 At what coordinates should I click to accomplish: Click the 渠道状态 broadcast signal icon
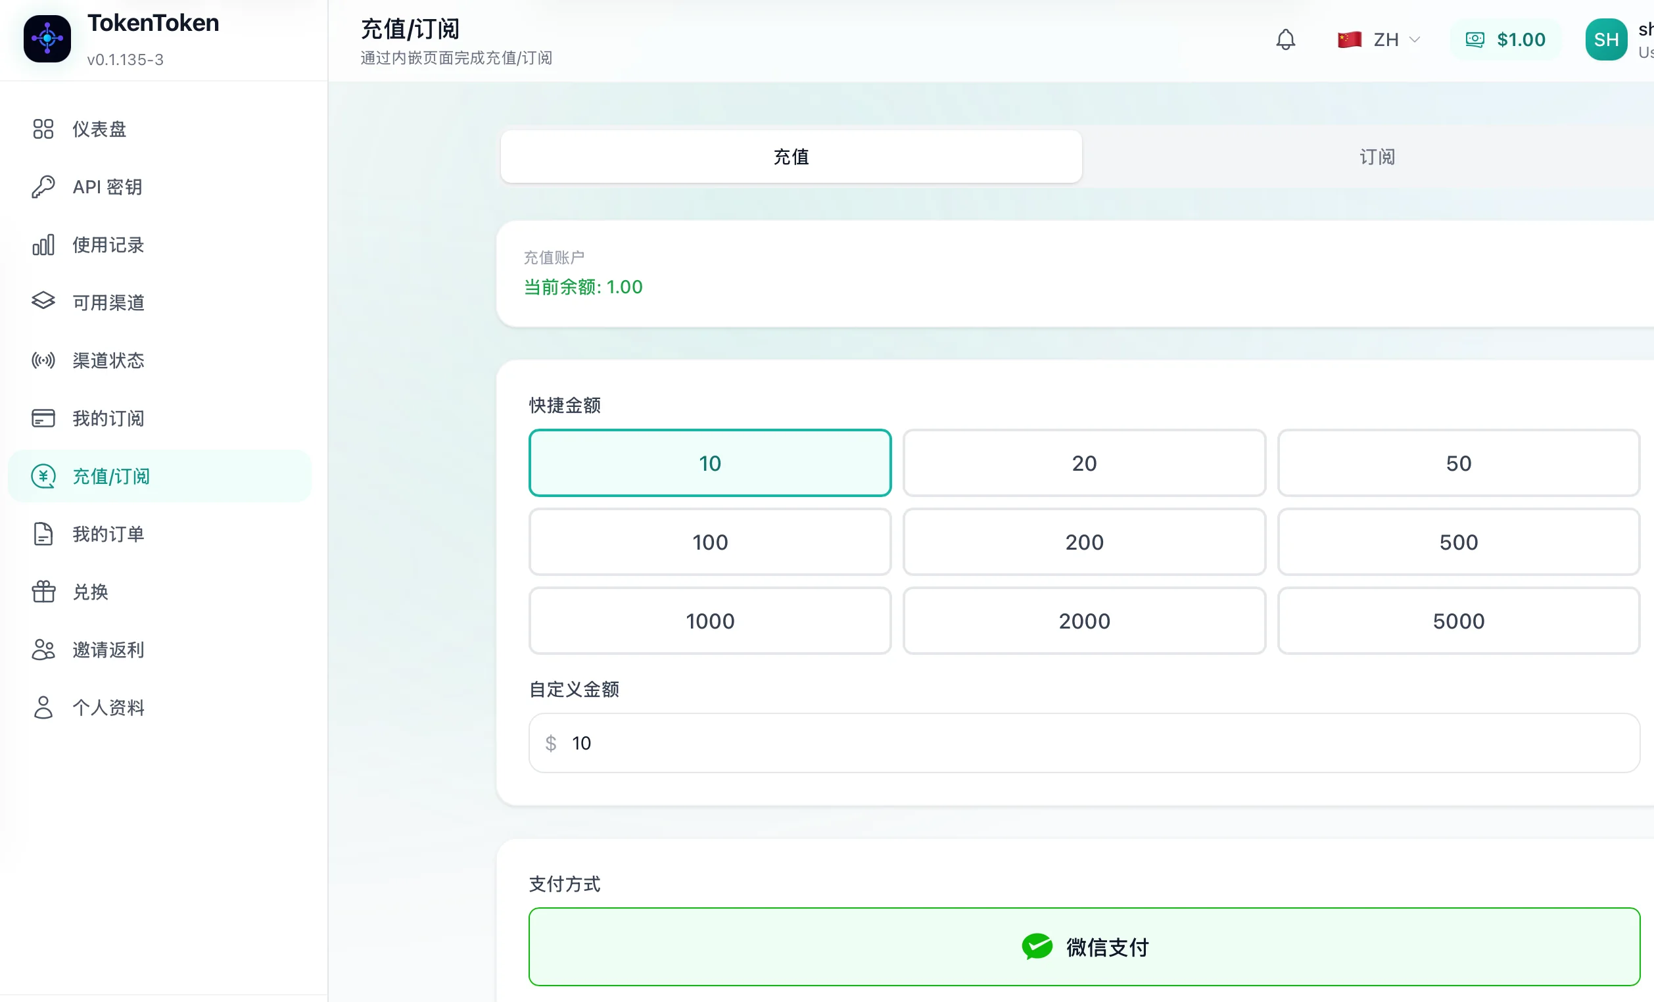43,360
